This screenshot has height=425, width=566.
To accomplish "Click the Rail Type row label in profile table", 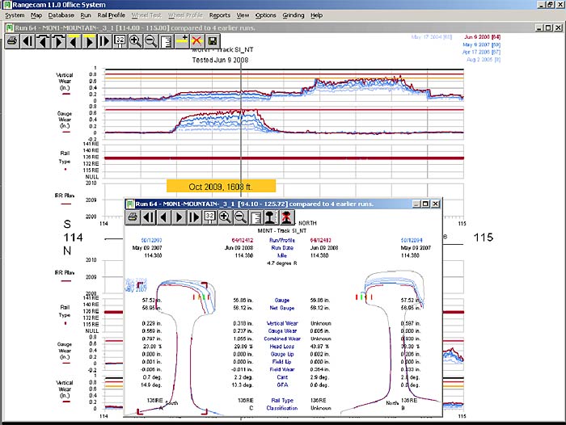I will click(282, 401).
